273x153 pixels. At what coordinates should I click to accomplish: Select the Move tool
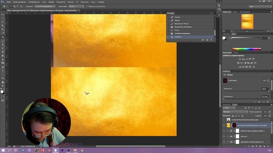pyautogui.click(x=3, y=14)
